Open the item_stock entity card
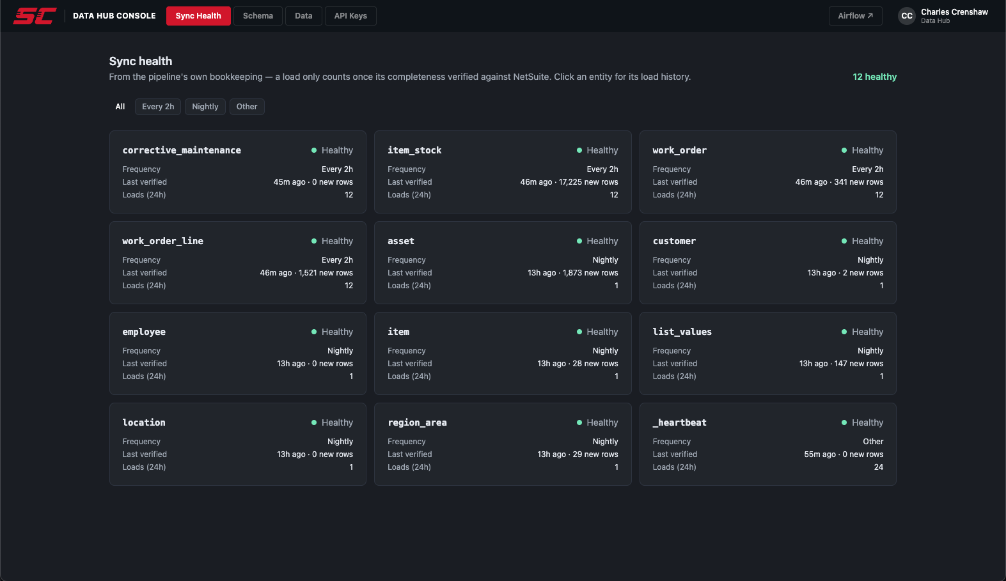 [x=503, y=172]
